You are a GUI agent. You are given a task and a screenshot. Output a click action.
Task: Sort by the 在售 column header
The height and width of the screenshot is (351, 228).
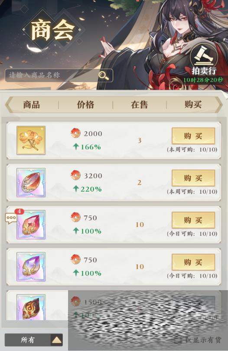139,105
